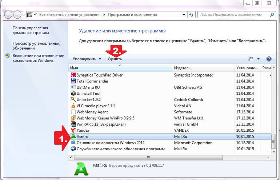Click the Synaptics TouchPad Driver icon

(73, 75)
